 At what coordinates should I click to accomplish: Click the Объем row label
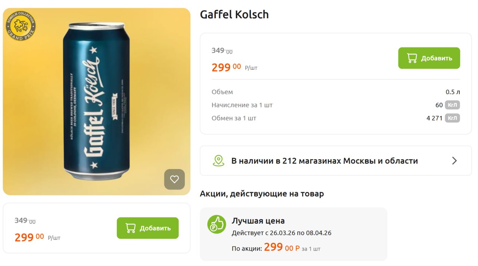pyautogui.click(x=222, y=92)
